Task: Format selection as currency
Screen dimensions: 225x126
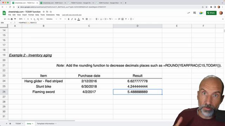Action: click(x=28, y=19)
